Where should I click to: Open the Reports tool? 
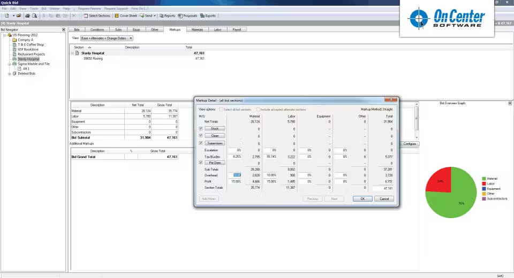pyautogui.click(x=168, y=16)
